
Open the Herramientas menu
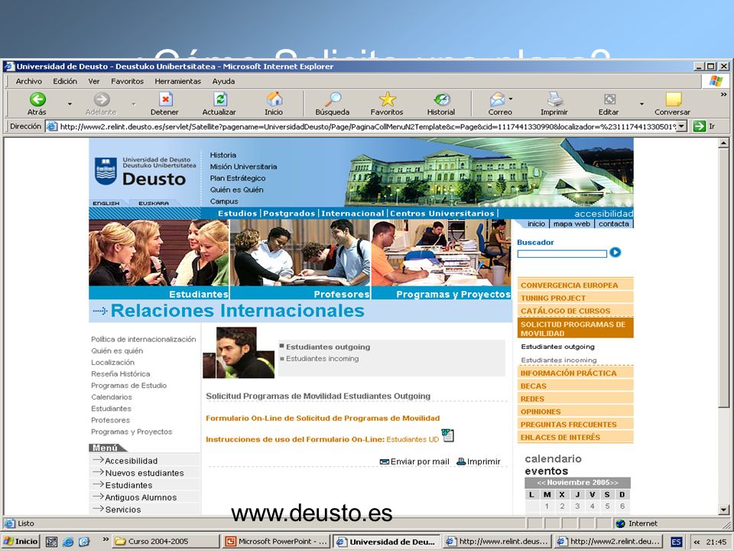pos(178,82)
